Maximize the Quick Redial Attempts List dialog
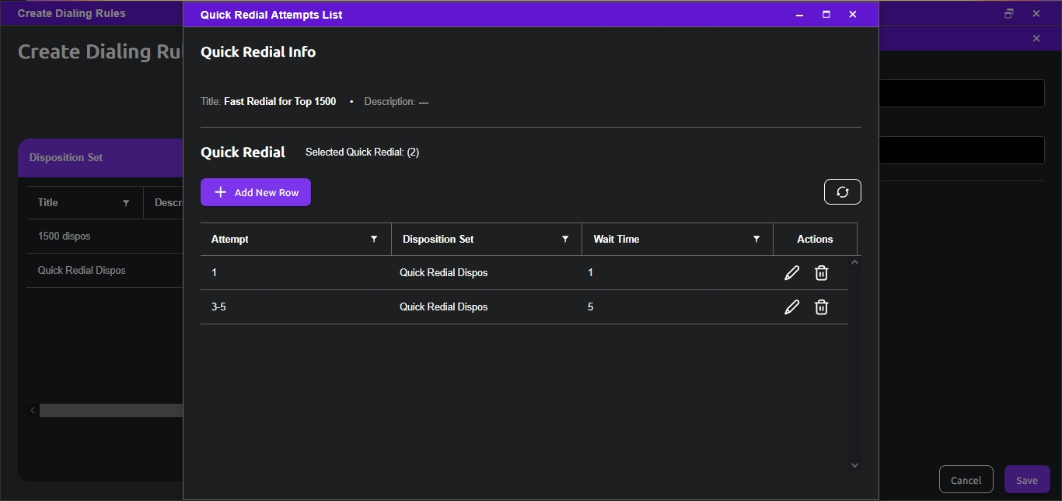 coord(826,15)
